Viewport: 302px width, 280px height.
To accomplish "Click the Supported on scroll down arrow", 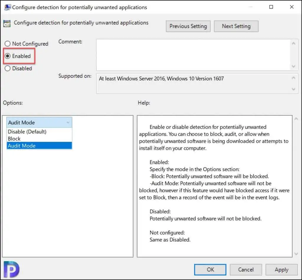I will tap(293, 89).
